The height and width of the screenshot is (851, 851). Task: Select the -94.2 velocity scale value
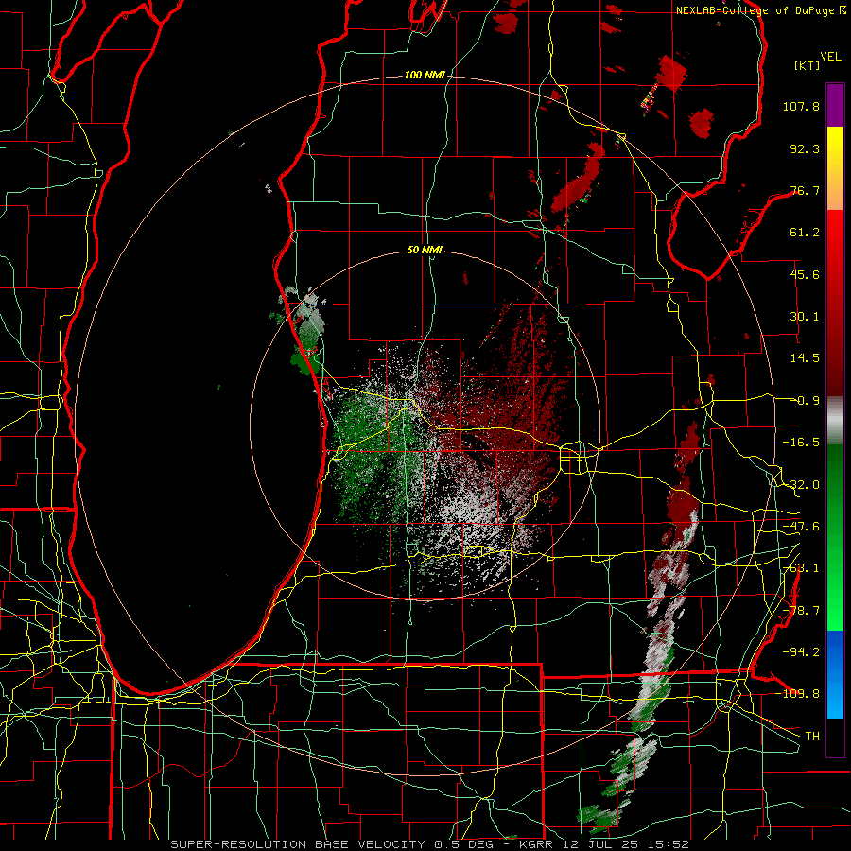[801, 651]
